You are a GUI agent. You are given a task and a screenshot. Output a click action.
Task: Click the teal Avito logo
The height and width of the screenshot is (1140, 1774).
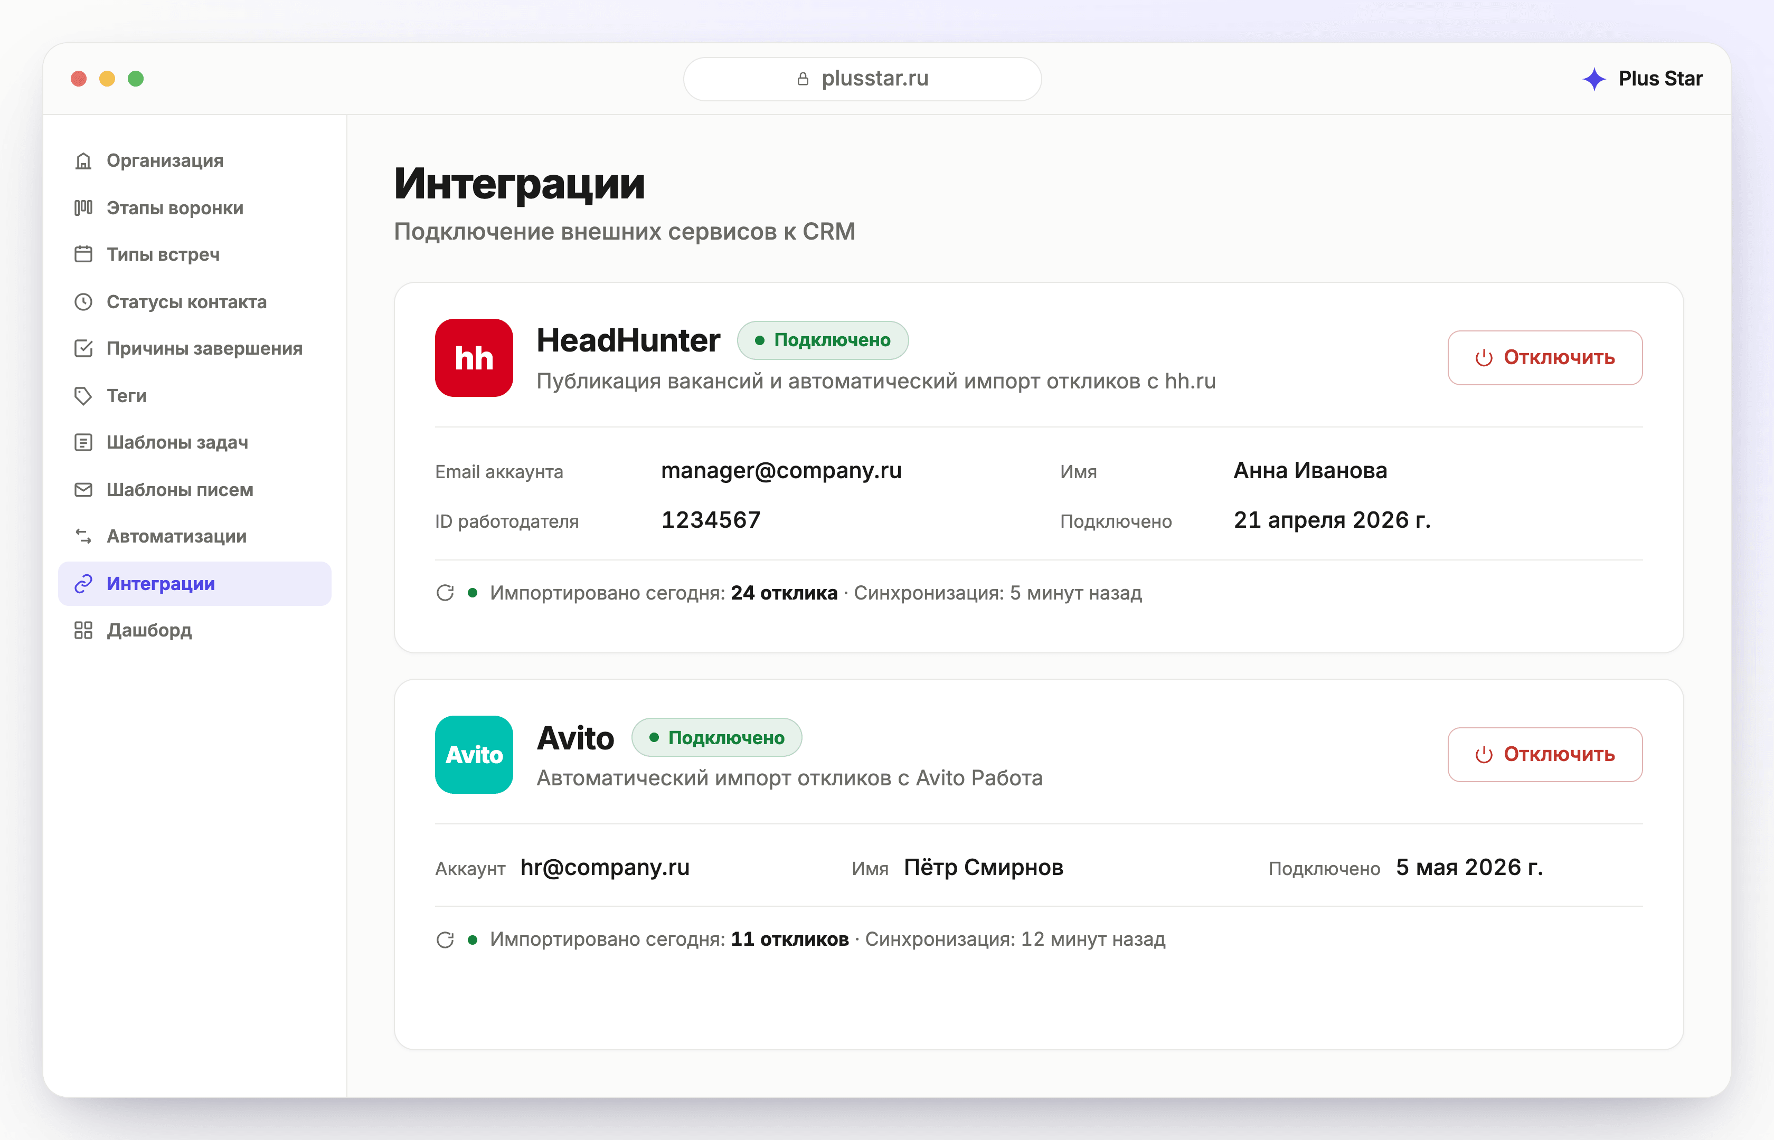coord(474,754)
